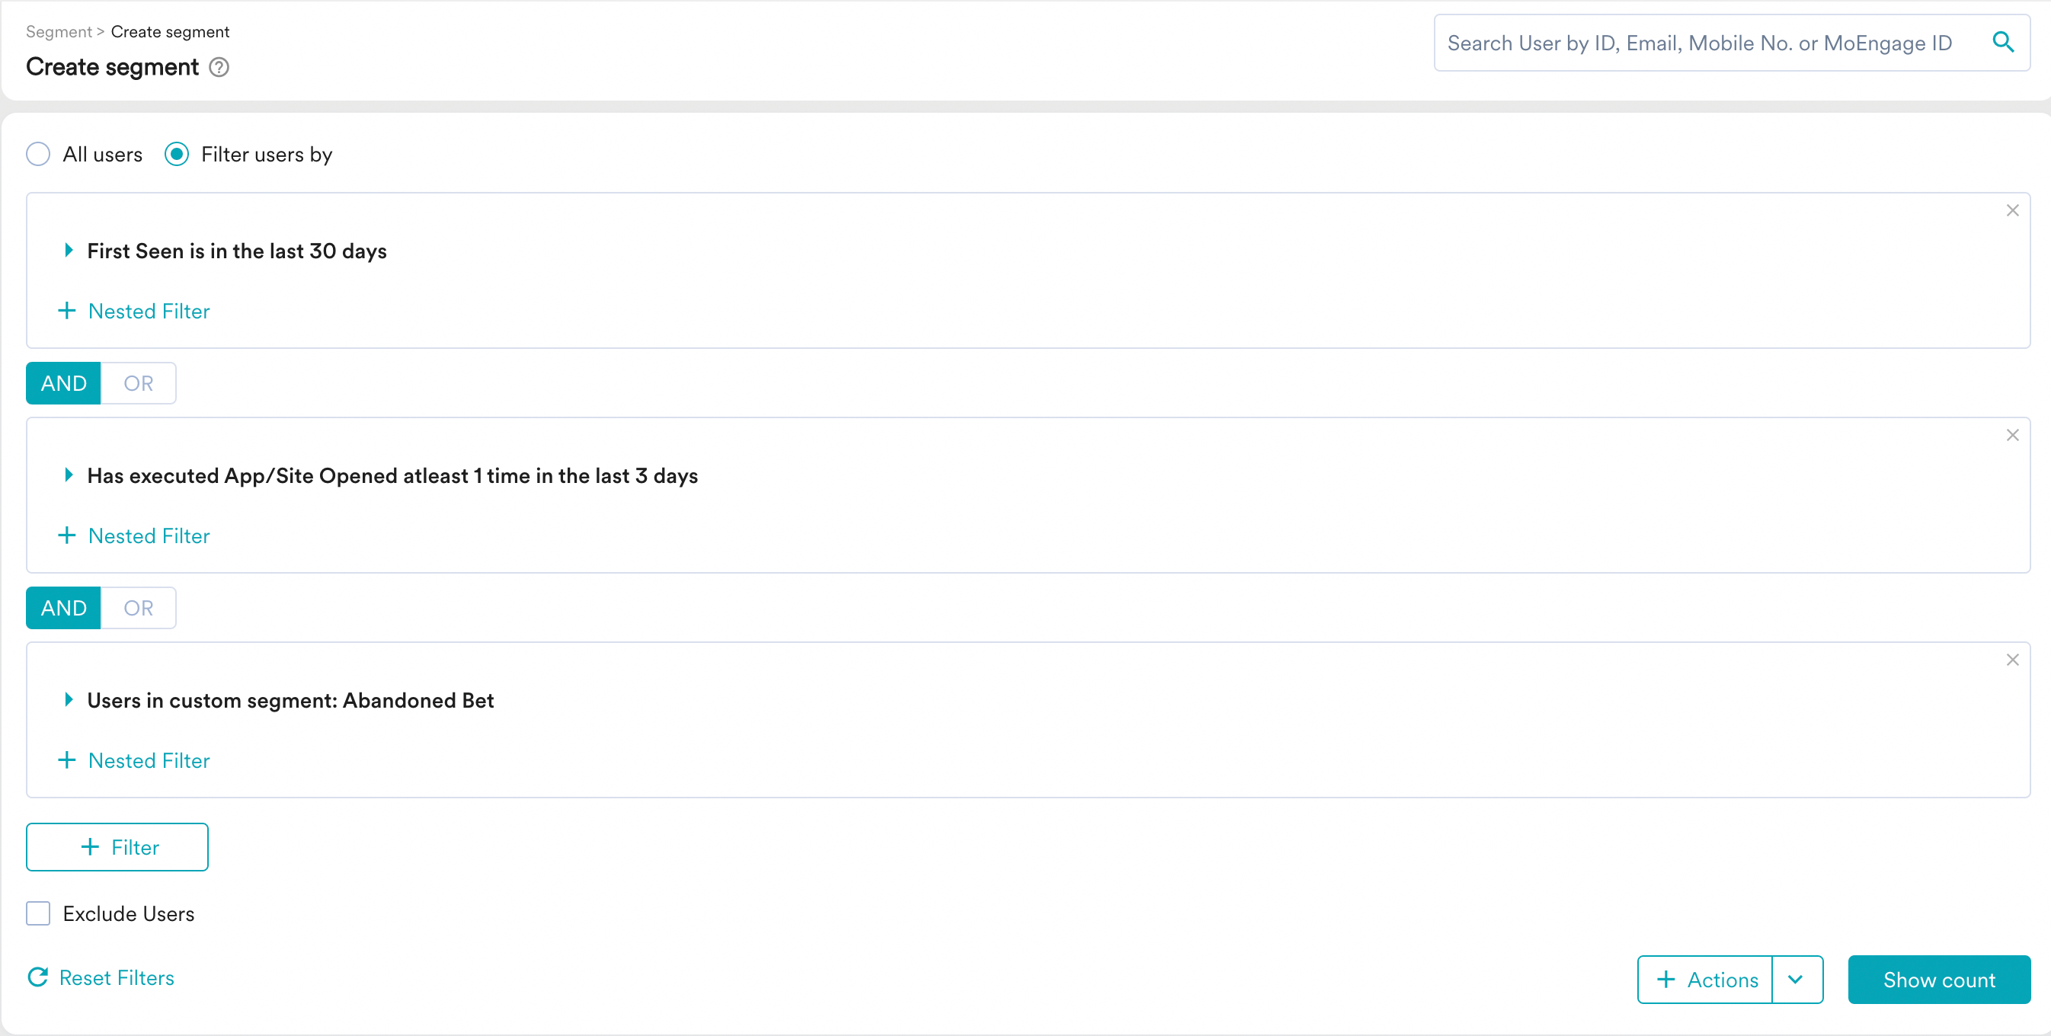Click the Reset Filters refresh icon

tap(37, 977)
